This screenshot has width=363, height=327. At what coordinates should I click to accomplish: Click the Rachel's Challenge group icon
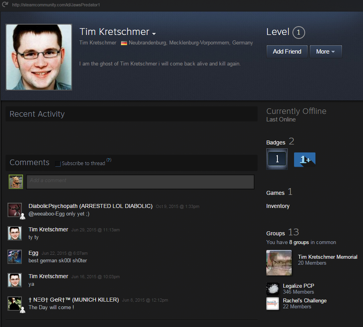(x=273, y=304)
